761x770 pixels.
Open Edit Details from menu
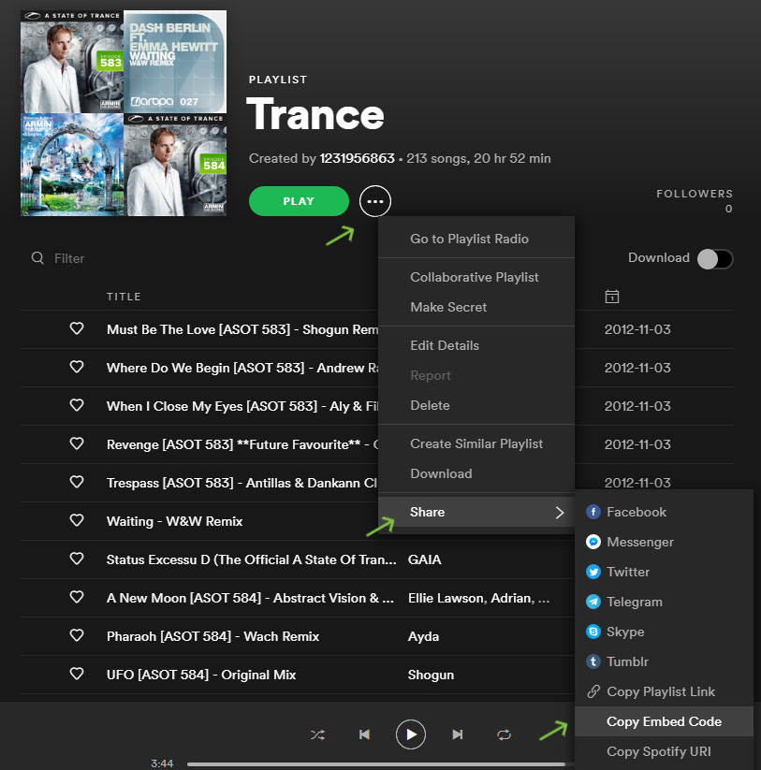pos(476,345)
